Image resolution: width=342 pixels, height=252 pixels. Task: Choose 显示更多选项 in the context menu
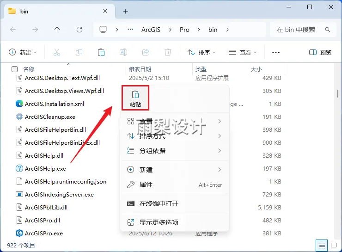(x=175, y=222)
